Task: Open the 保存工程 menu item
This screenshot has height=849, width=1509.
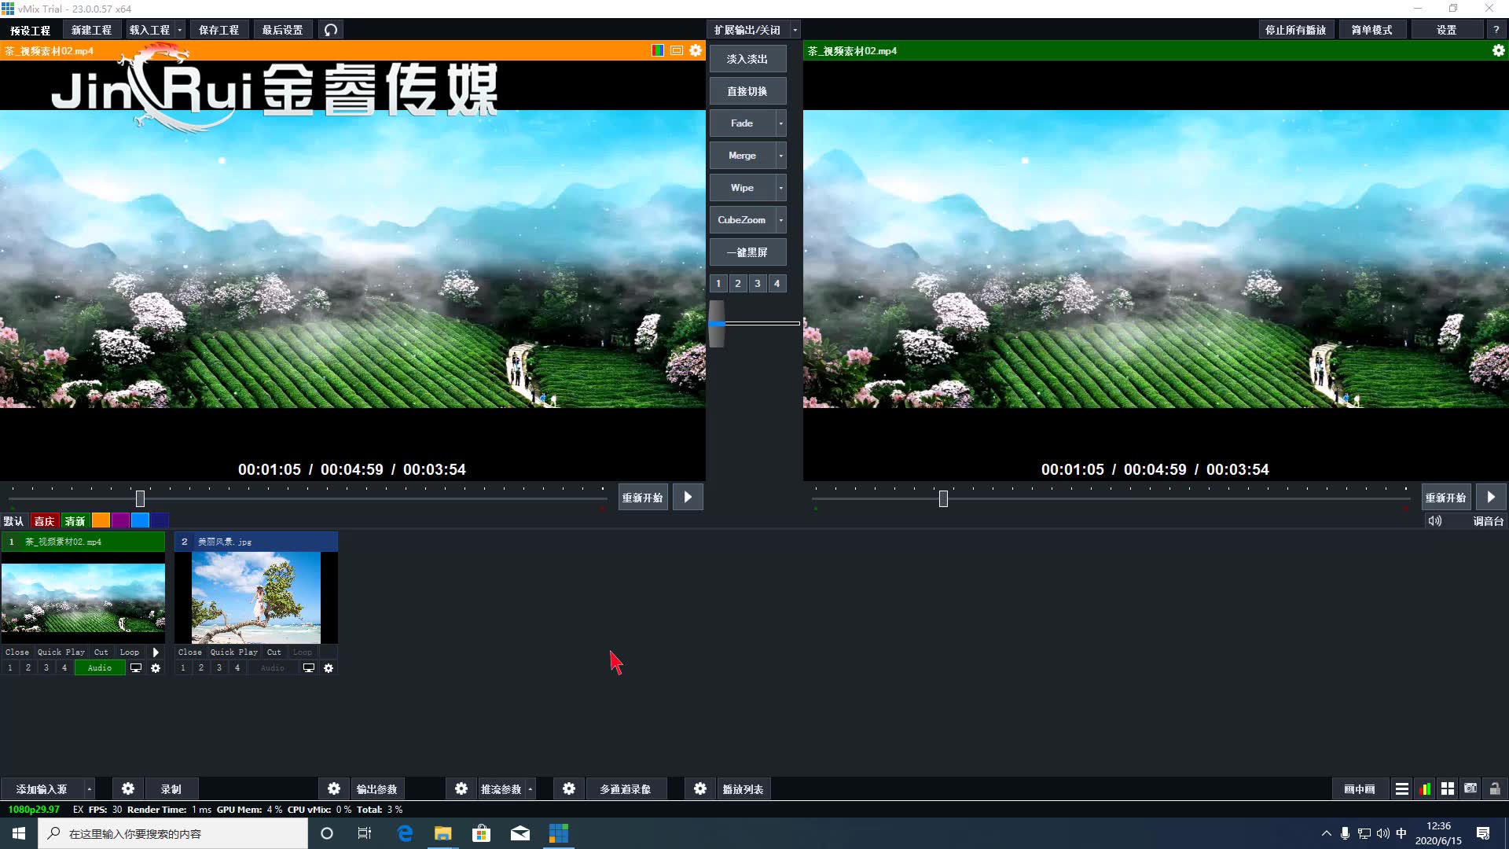Action: pyautogui.click(x=218, y=30)
